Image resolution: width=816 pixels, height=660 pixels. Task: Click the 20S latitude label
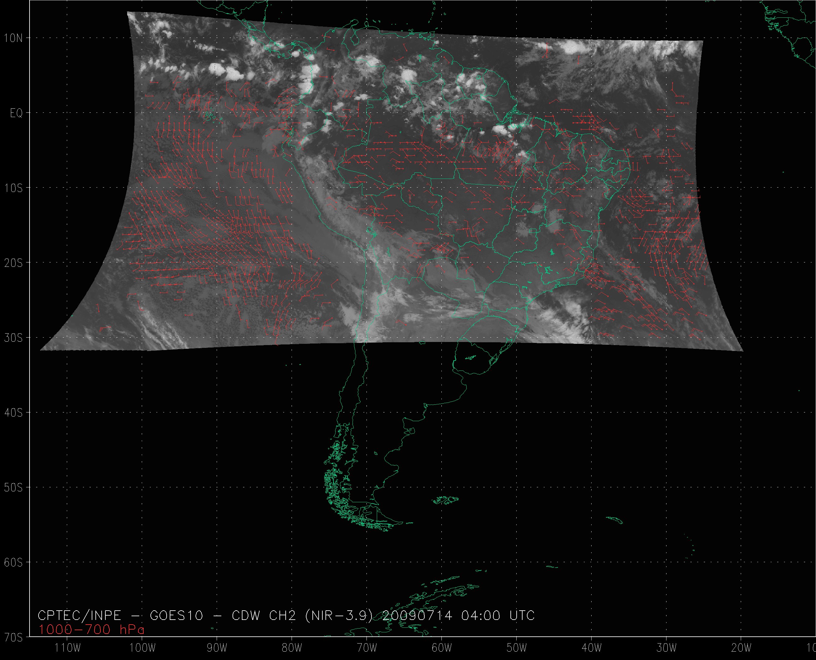(x=13, y=263)
